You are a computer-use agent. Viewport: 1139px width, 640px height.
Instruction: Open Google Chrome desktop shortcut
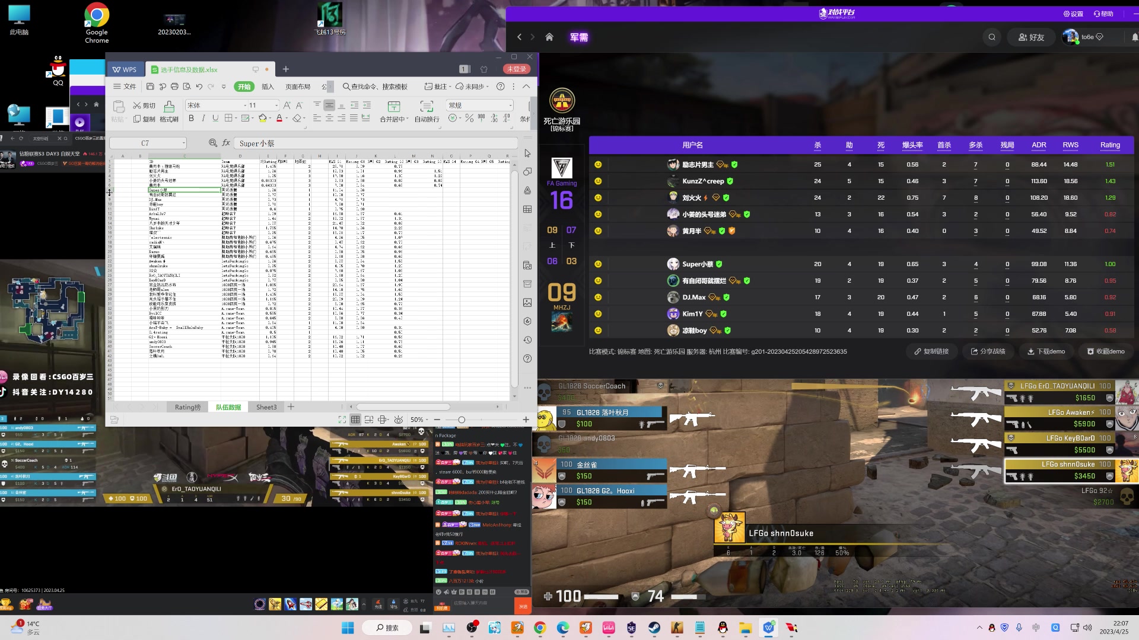tap(97, 23)
